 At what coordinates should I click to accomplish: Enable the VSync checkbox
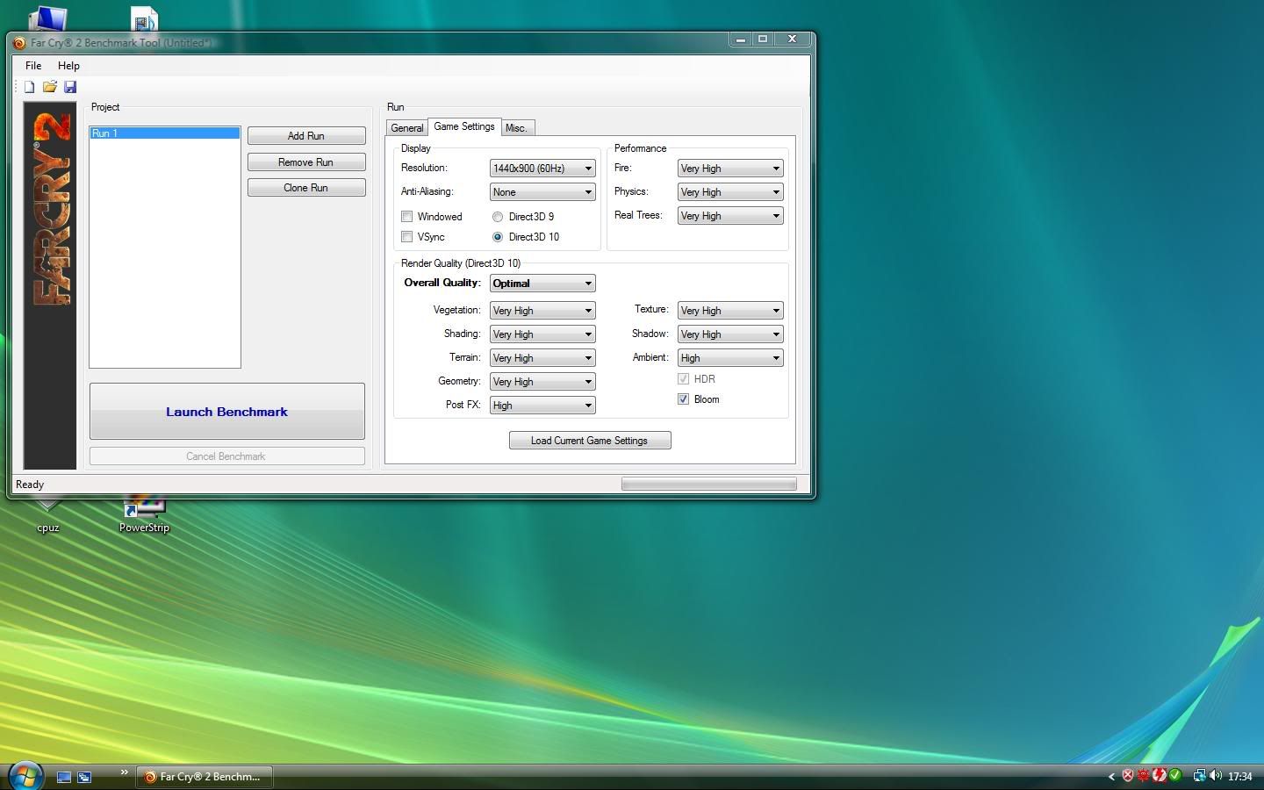click(x=406, y=237)
